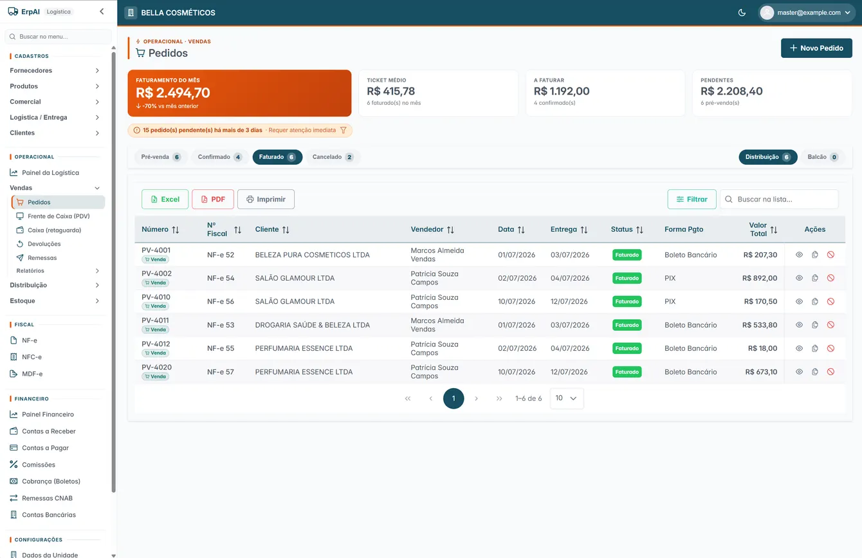The image size is (862, 558).
Task: Click the Novo Pedido button
Action: (816, 48)
